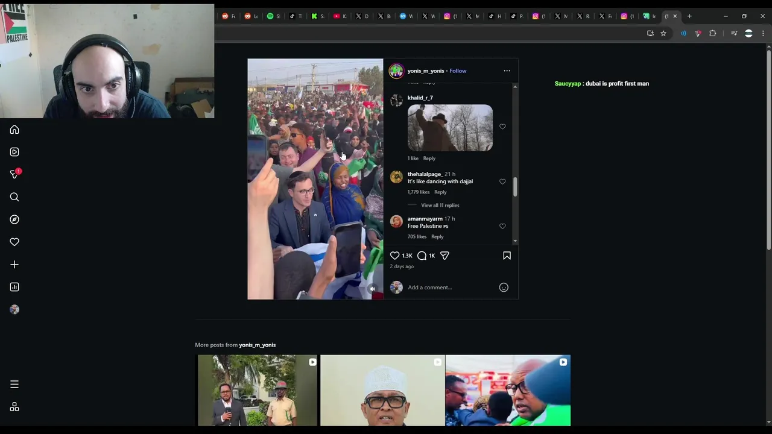Viewport: 772px width, 434px height.
Task: Click the red extension icon in toolbar
Action: coord(698,34)
